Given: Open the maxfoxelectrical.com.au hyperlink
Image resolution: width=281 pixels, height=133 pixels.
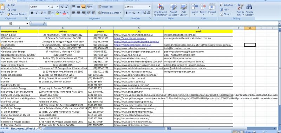Looking at the screenshot, I should [132, 45].
